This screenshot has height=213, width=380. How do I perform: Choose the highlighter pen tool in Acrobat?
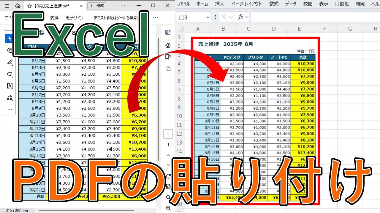coord(10,62)
